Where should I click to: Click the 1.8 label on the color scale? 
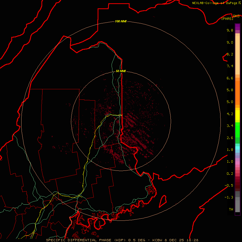[230, 150]
